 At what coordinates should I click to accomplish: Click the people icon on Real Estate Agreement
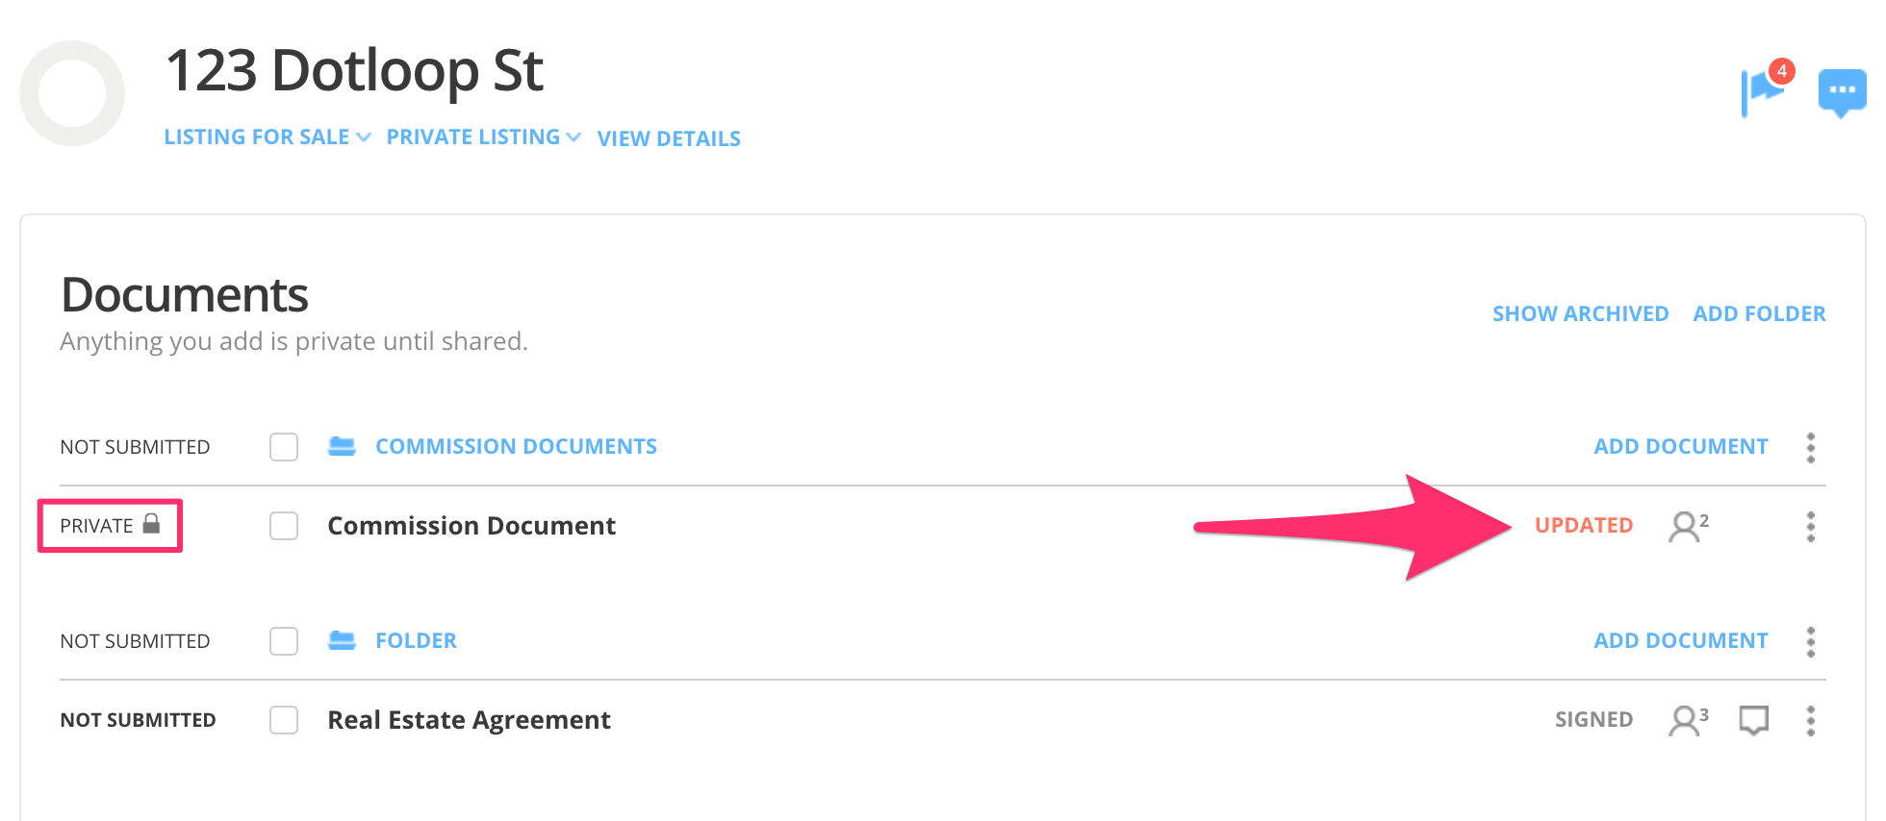pos(1687,720)
